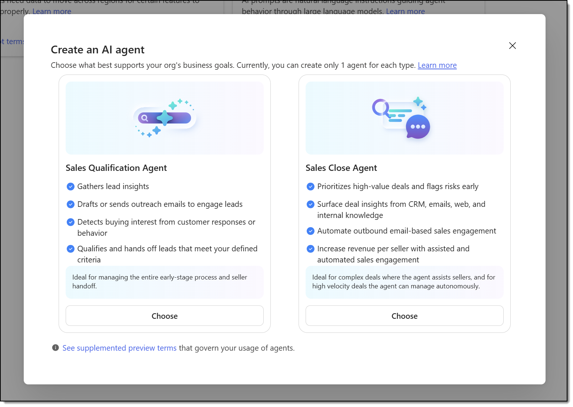Click the Sales Qualification Agent heading

click(x=116, y=168)
